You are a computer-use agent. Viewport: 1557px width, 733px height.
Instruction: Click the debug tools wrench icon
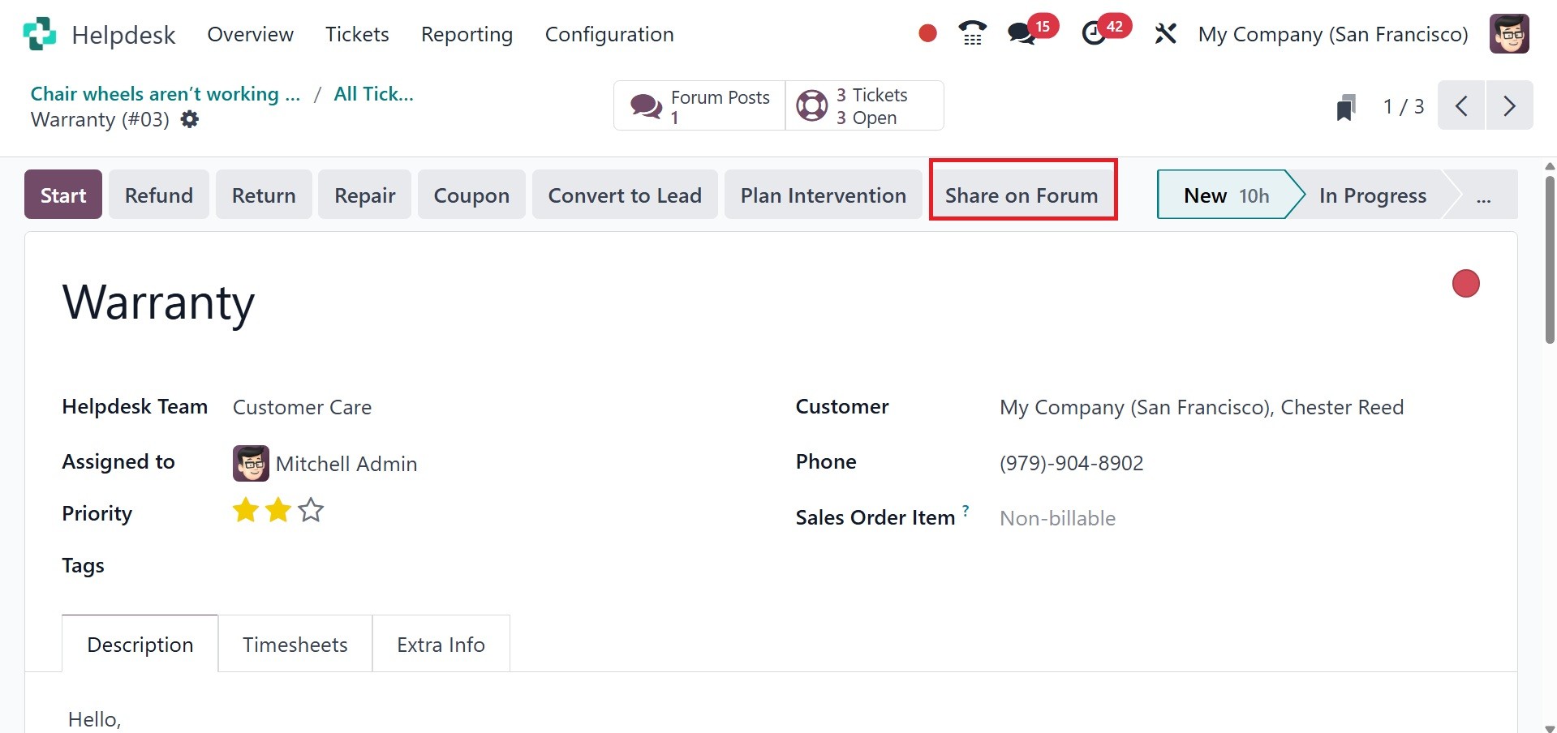pos(1165,34)
